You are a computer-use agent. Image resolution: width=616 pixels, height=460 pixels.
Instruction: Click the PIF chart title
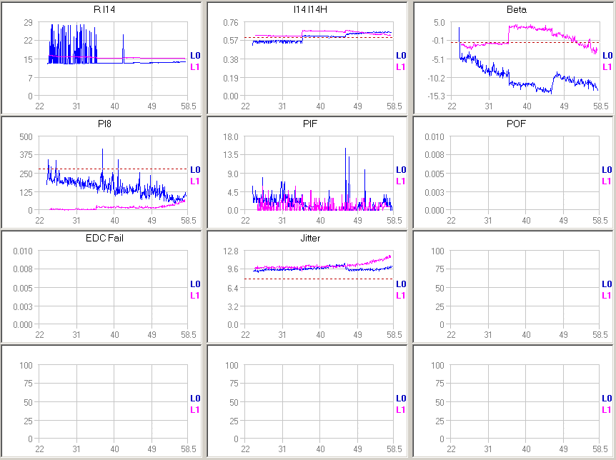coord(309,124)
